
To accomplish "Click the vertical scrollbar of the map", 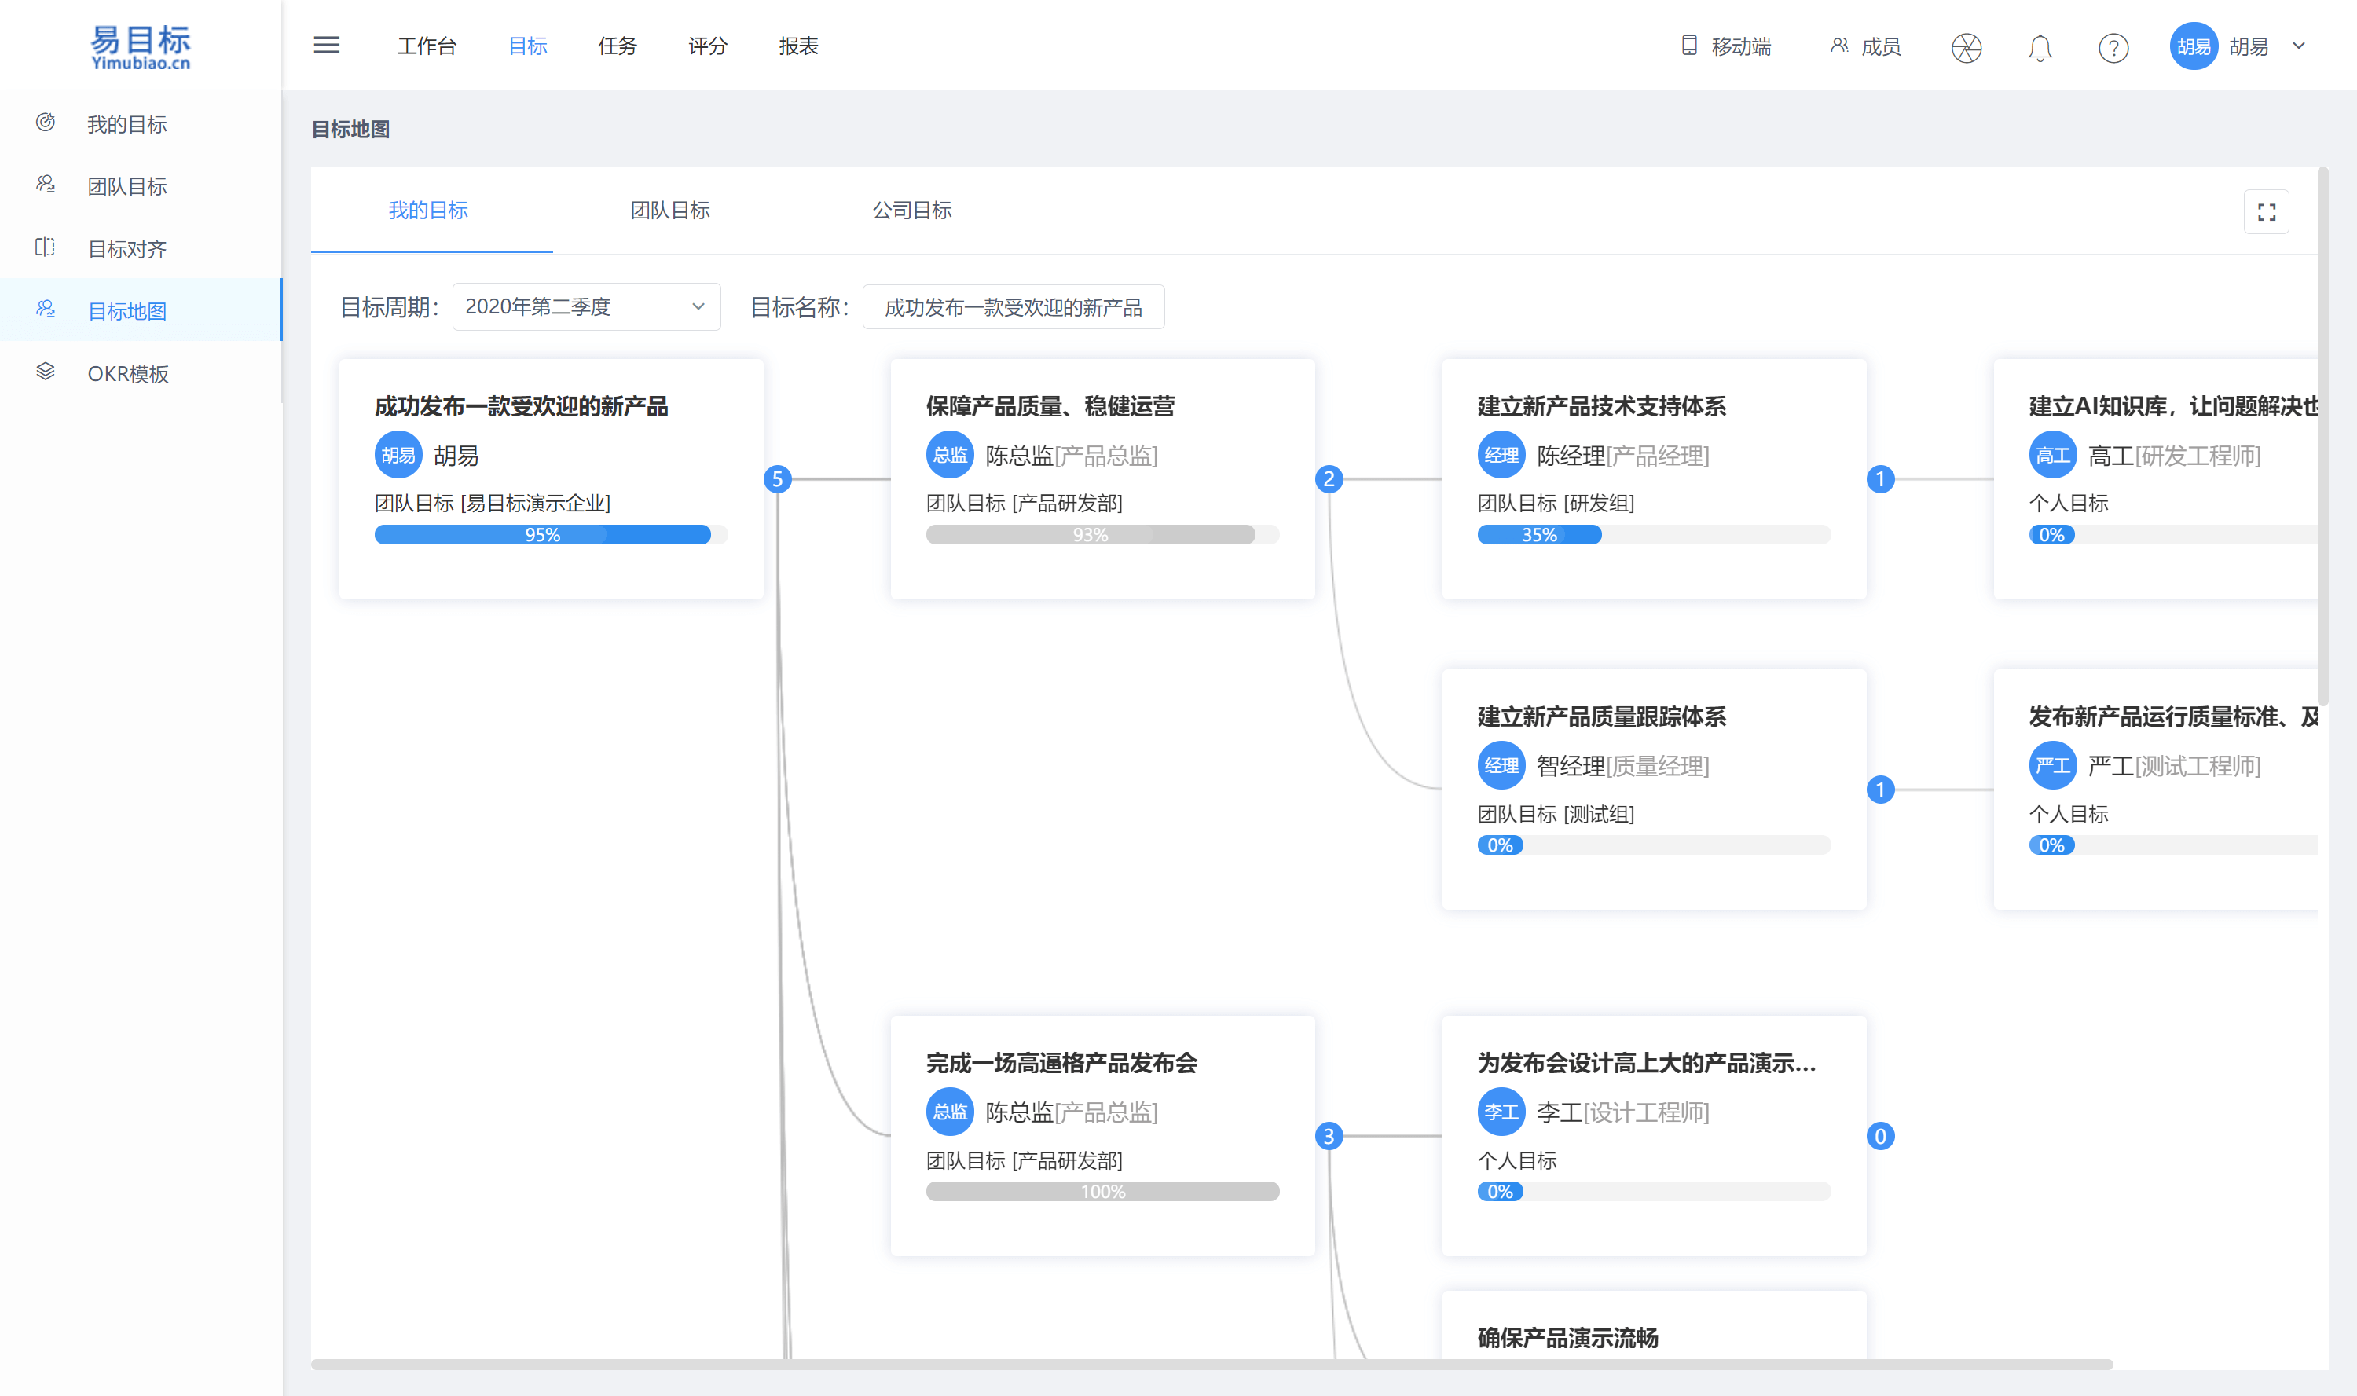I will point(2322,435).
